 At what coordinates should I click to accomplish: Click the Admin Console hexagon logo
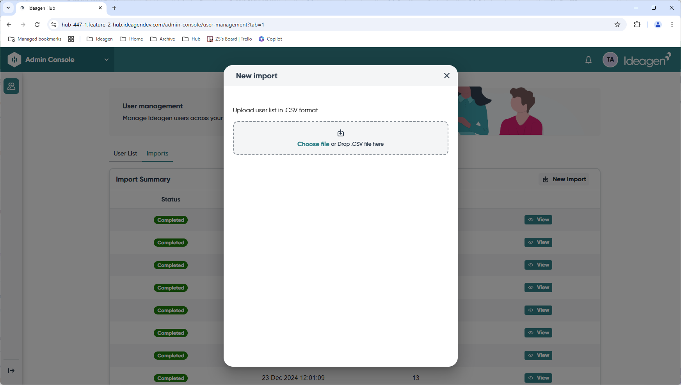coord(14,60)
